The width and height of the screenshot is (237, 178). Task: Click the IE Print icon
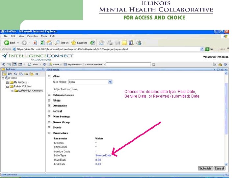110,43
